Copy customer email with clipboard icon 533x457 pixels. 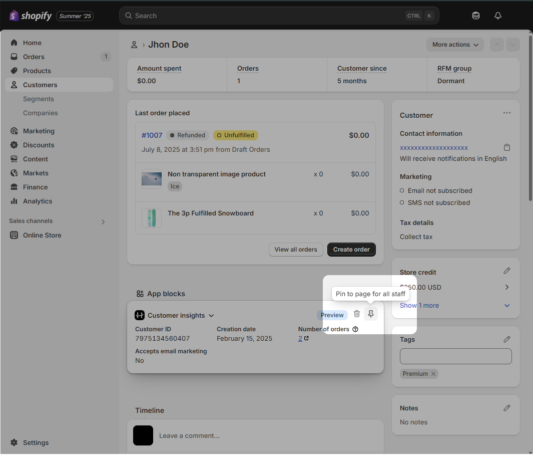coord(507,147)
